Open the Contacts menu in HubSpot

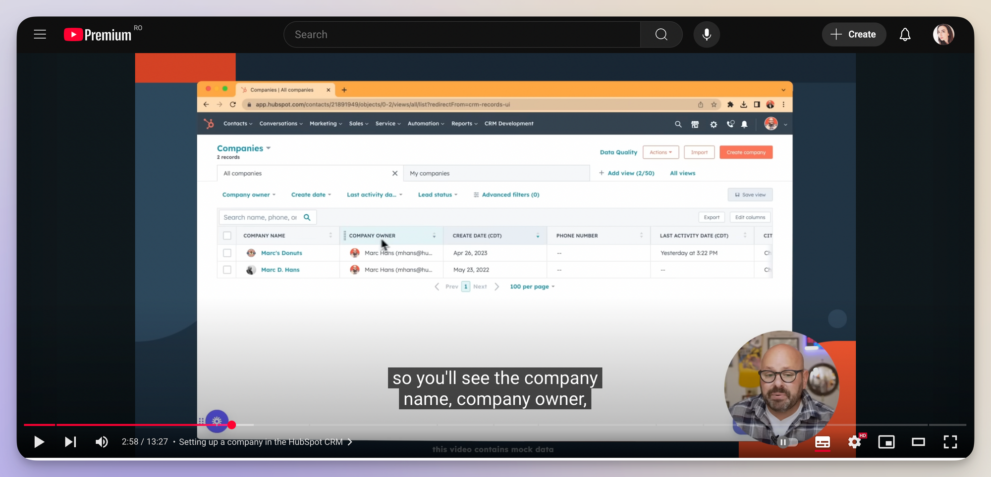click(x=238, y=124)
